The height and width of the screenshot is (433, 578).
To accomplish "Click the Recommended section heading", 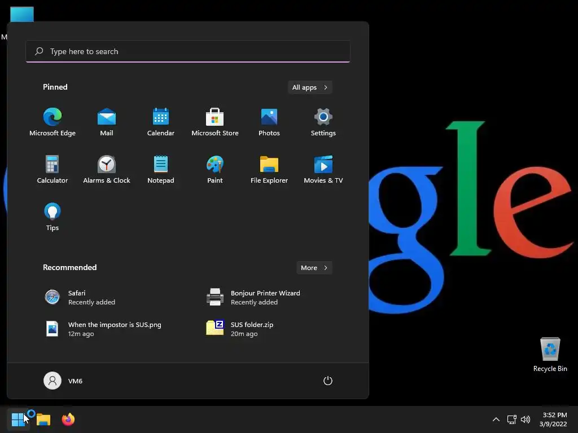I will point(69,267).
